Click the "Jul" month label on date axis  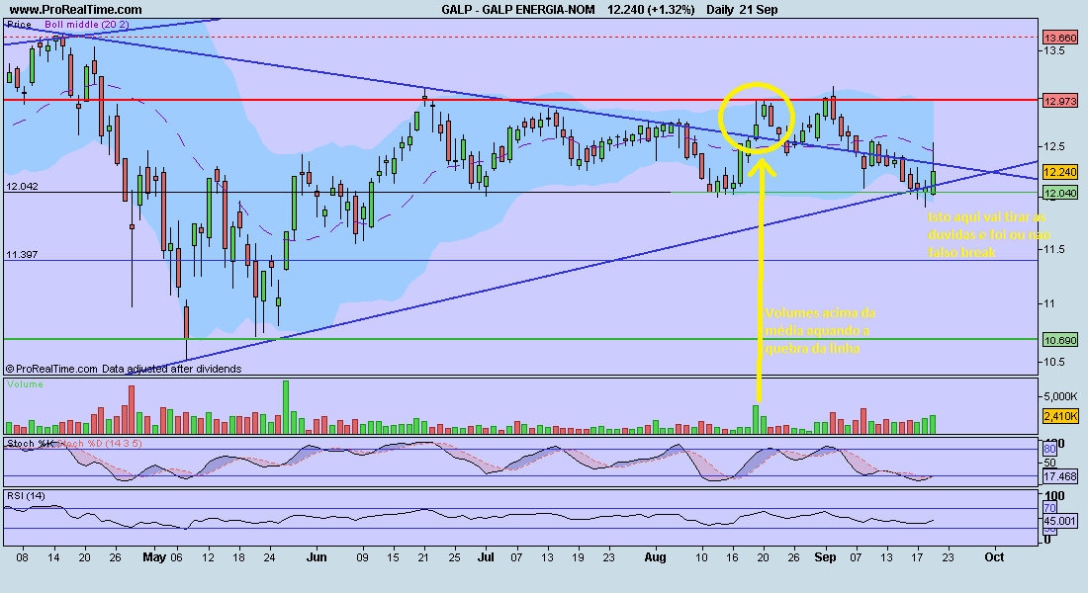(486, 557)
